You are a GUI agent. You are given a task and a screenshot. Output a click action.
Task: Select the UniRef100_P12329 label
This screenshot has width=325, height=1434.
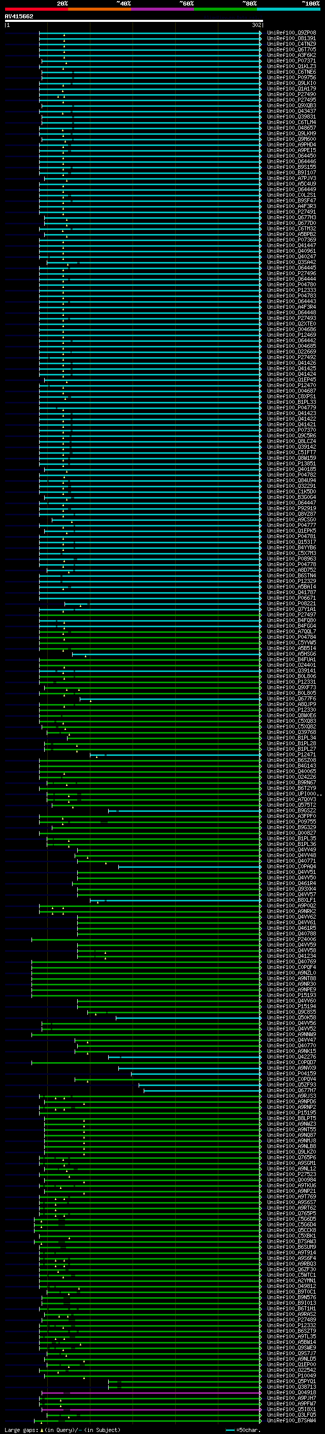[x=291, y=581]
